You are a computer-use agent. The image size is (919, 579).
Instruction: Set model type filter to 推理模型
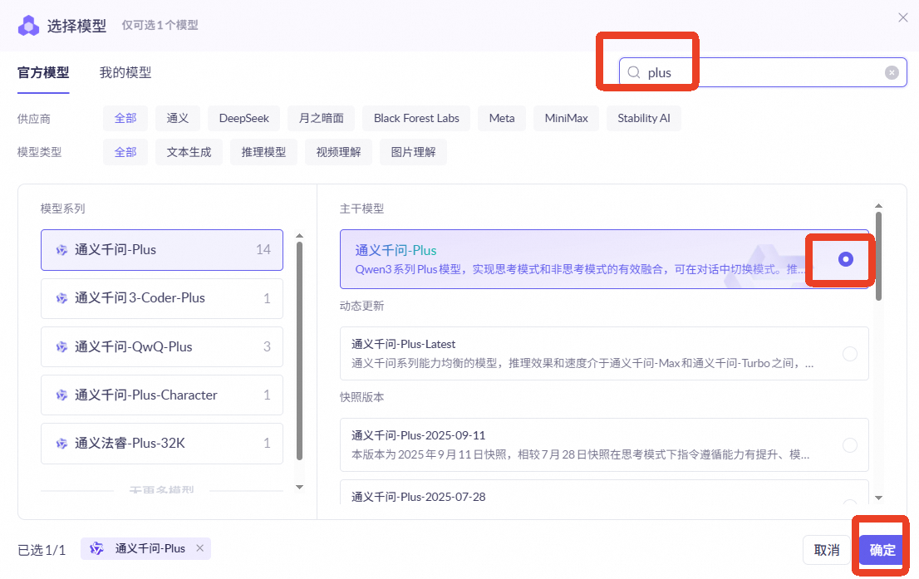[263, 152]
